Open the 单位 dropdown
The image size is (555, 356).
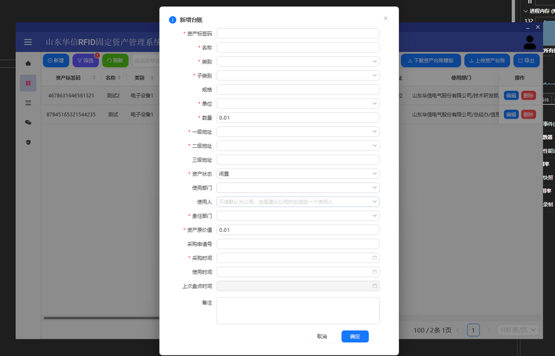(298, 103)
